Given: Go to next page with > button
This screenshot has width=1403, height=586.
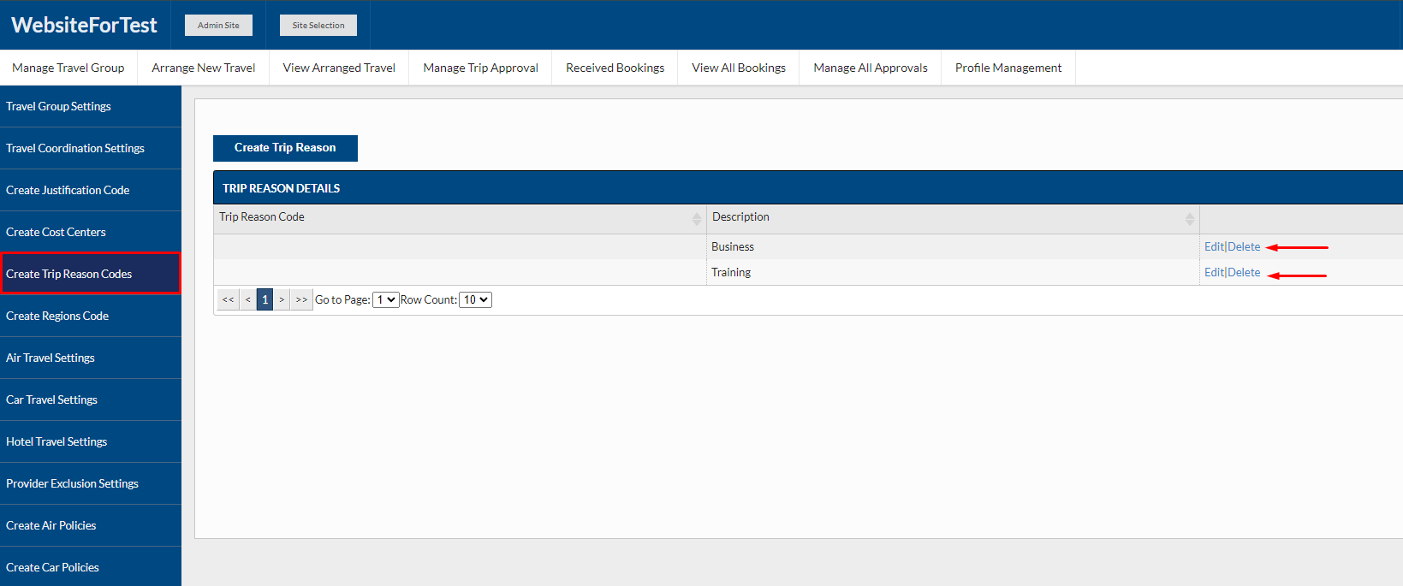Looking at the screenshot, I should tap(282, 299).
